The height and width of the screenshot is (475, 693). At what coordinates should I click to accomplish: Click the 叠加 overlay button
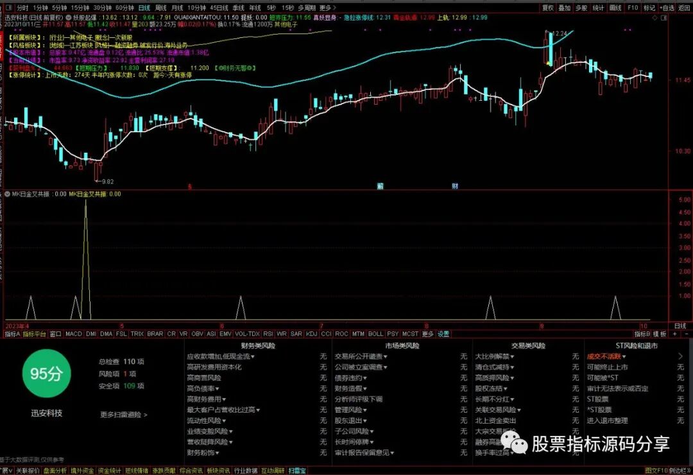[x=565, y=8]
